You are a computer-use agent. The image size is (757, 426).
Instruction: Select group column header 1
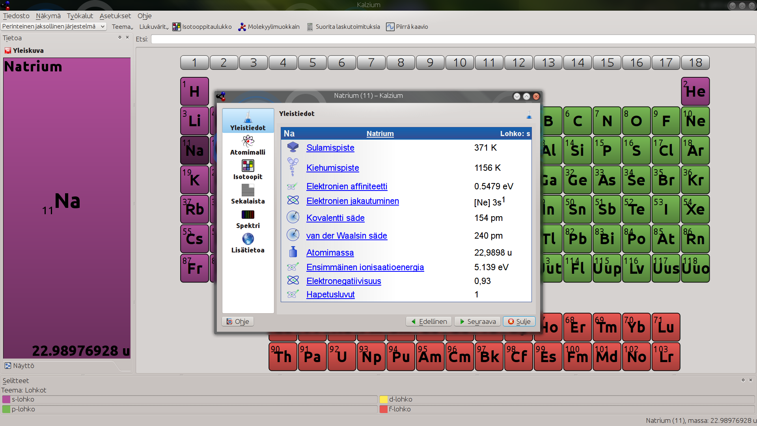point(194,62)
